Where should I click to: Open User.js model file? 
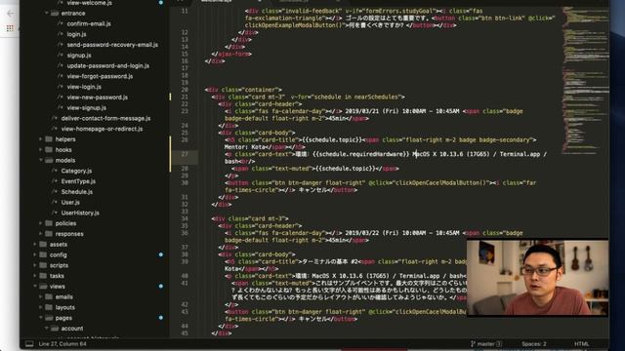[x=70, y=202]
